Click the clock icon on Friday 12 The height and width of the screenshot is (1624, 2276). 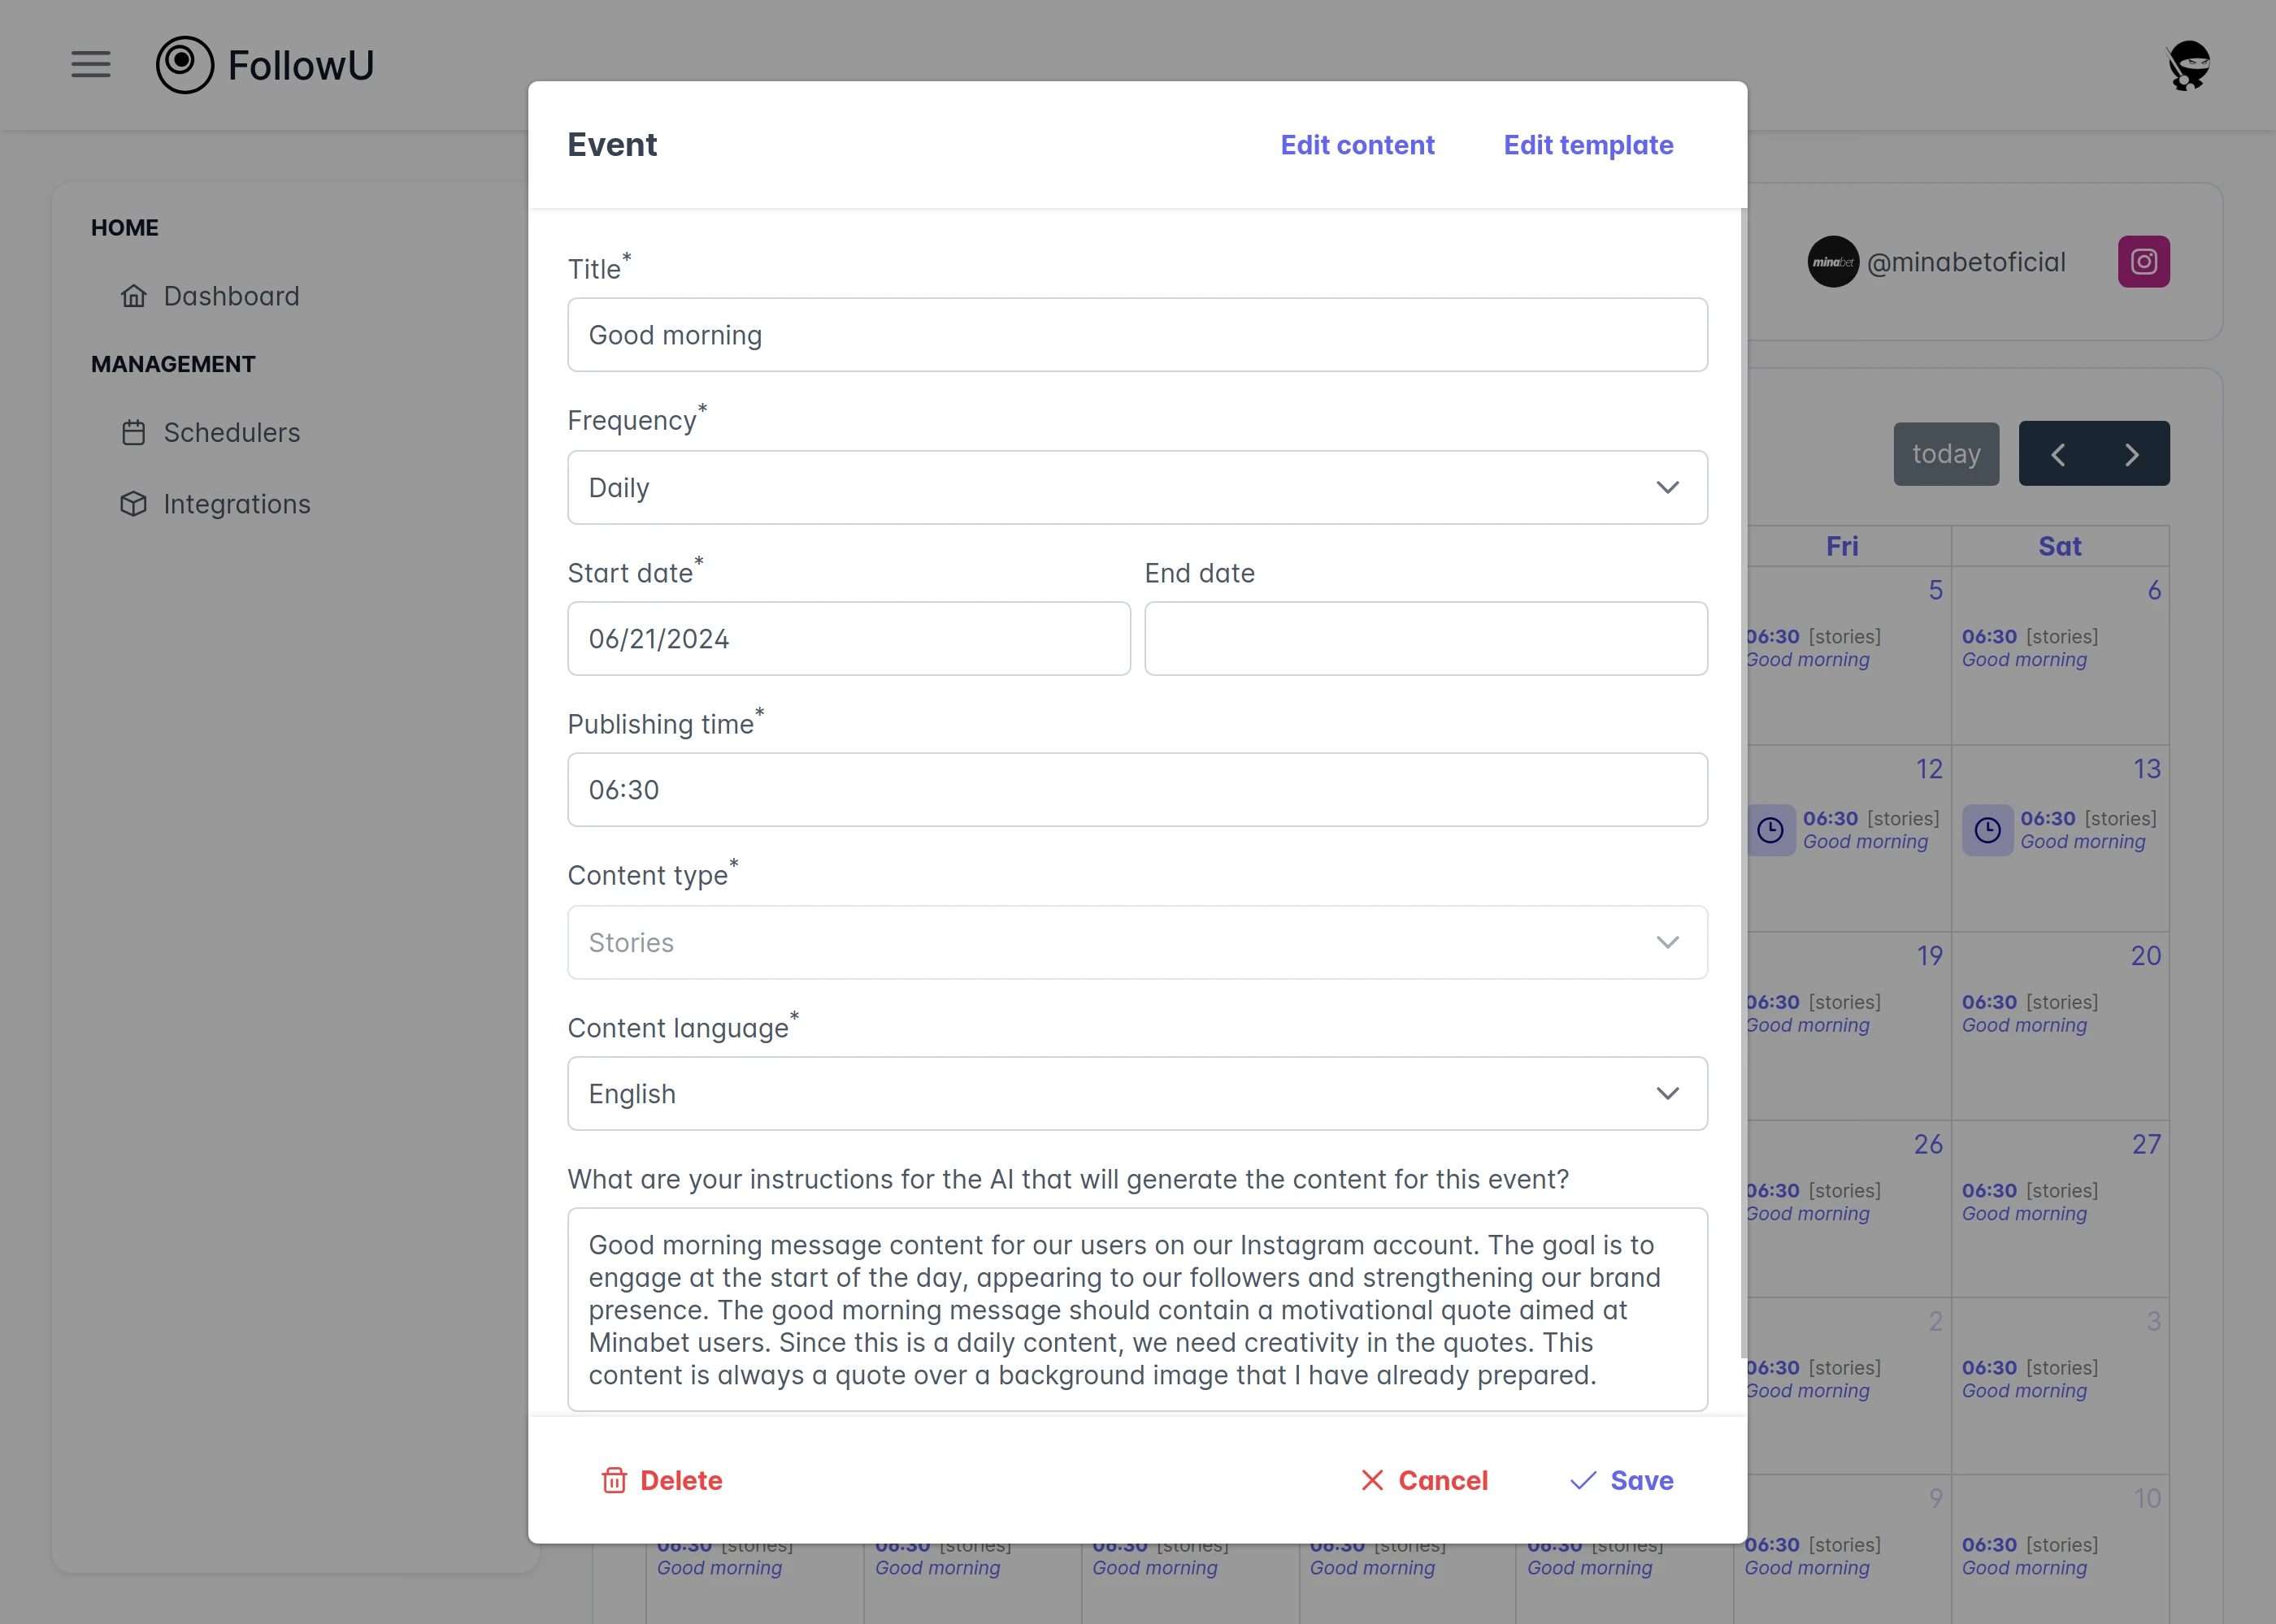click(1770, 830)
